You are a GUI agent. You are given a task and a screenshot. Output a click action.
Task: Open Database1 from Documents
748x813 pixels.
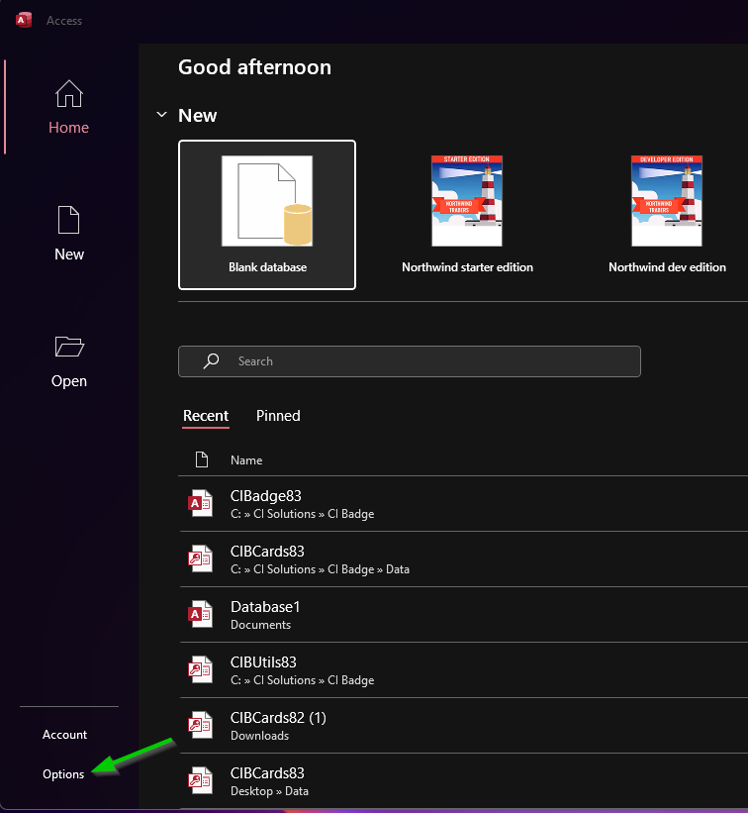pos(464,615)
